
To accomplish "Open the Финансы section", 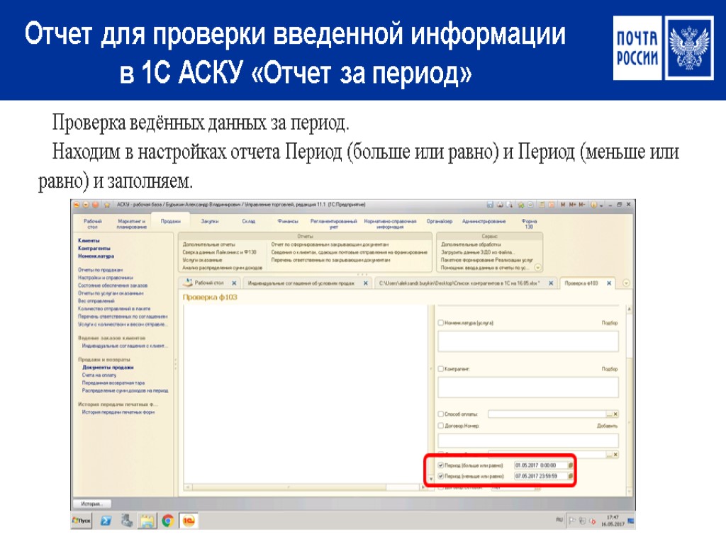I will 288,221.
